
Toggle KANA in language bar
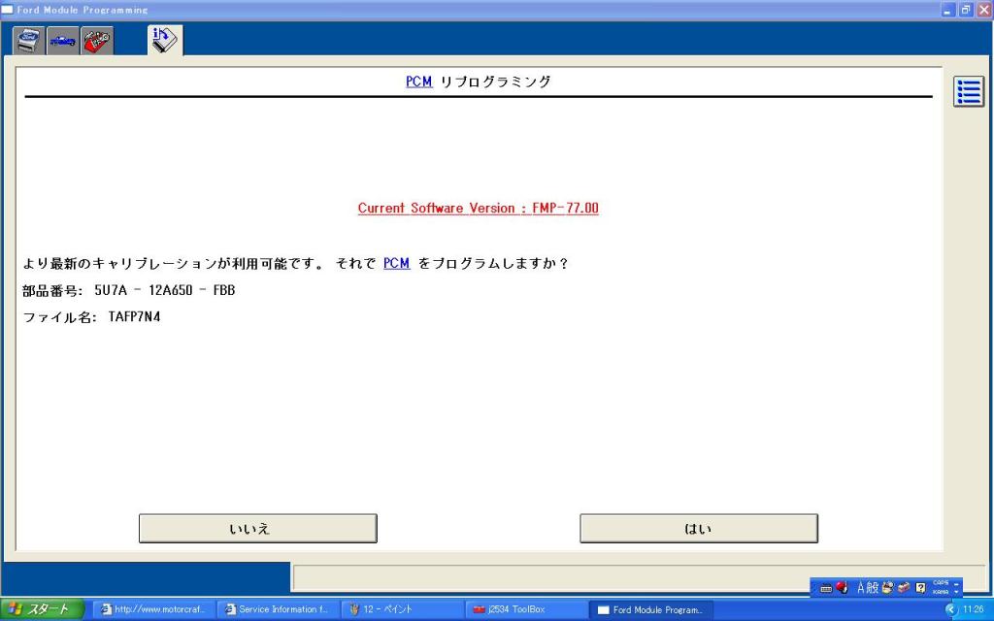tap(940, 592)
